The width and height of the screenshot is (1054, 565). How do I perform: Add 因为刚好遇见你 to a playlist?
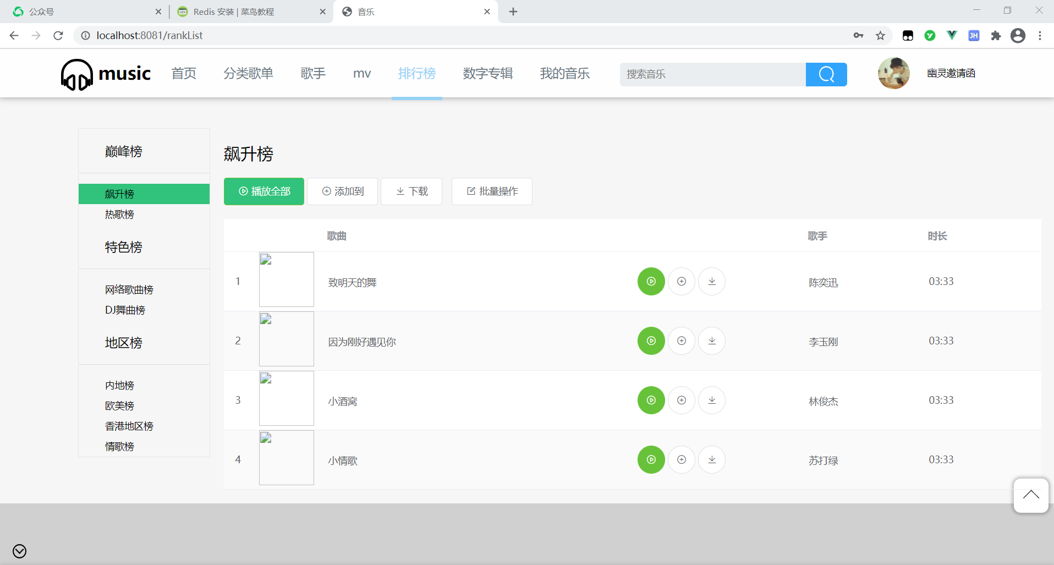[x=682, y=341]
